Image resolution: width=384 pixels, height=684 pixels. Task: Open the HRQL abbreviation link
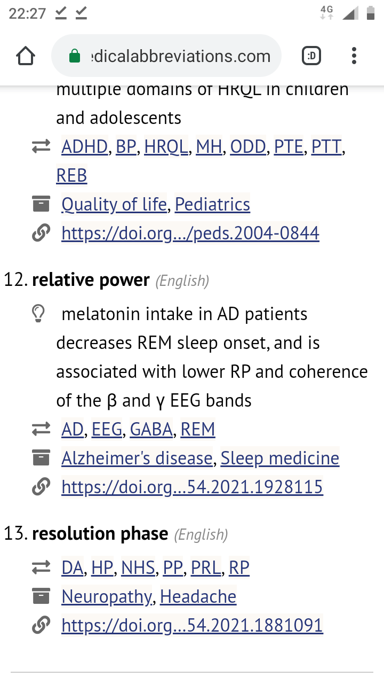click(166, 146)
